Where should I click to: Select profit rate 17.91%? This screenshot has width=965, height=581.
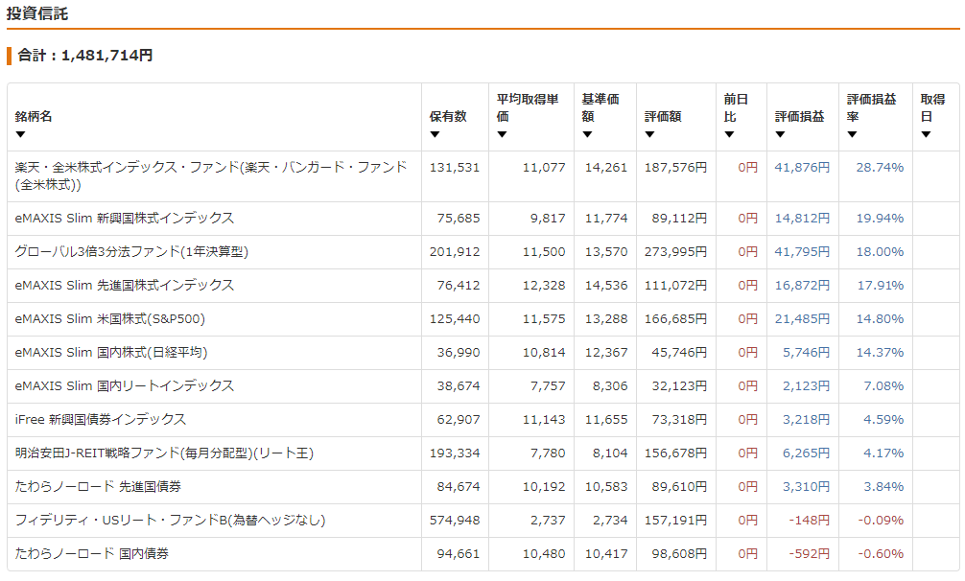(x=881, y=286)
